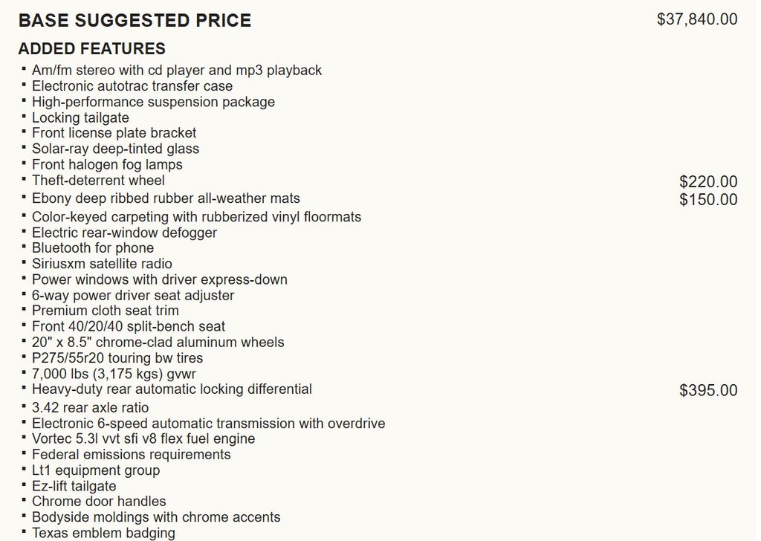Select the Am/fm stereo with cd player item
Image resolution: width=761 pixels, height=541 pixels.
(177, 71)
